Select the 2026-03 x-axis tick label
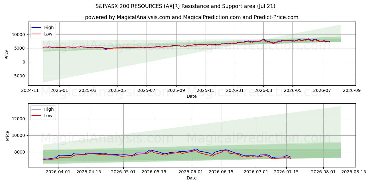Viewport: 371px width, 185px height. 263,91
